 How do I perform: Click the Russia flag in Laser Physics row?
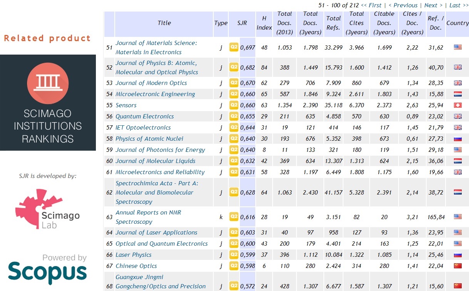click(x=457, y=254)
